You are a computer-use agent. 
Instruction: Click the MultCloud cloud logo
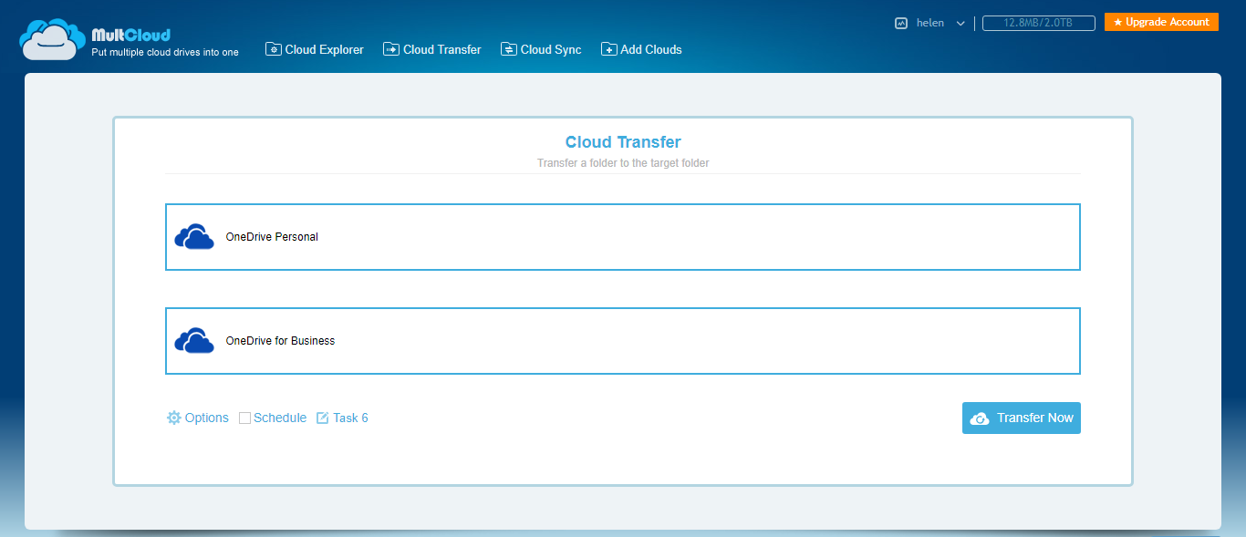point(53,40)
